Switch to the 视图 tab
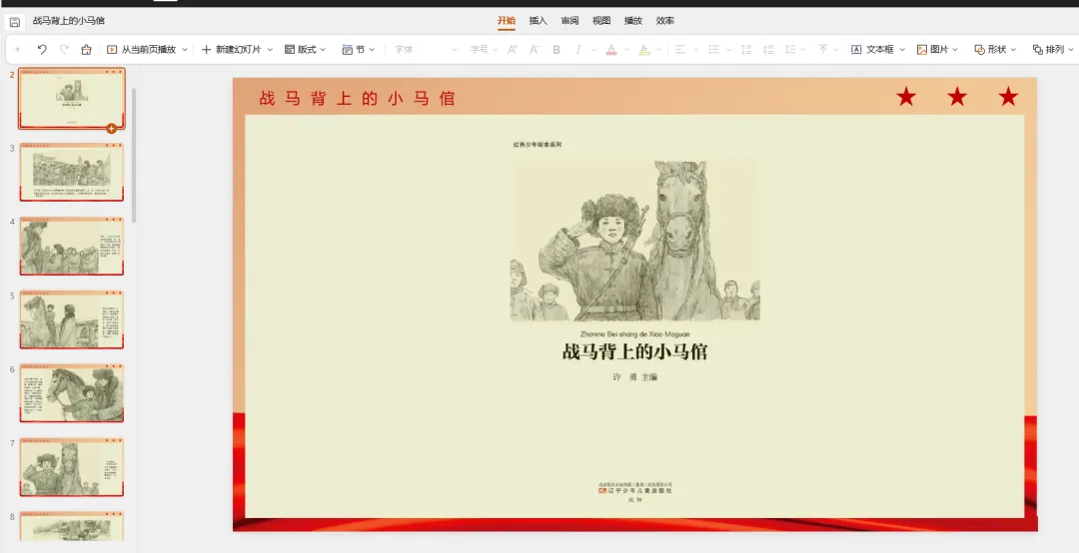1079x553 pixels. [x=601, y=21]
